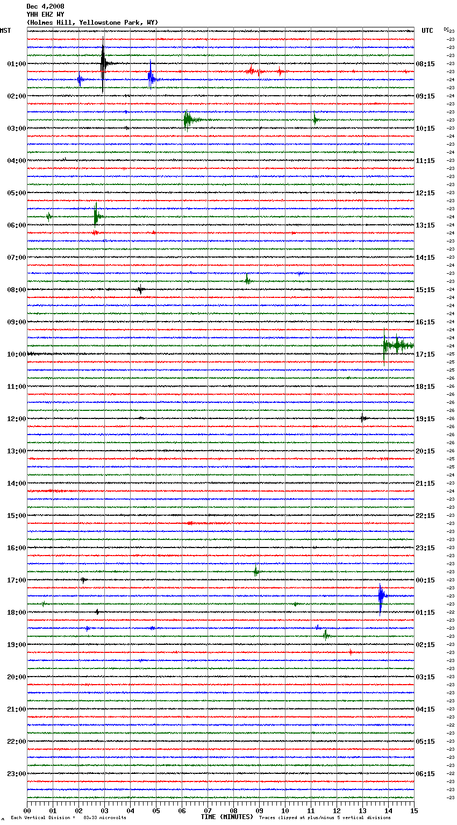Select the 01:00 MST time label
Viewport: 457px width, 825px height.
17,64
